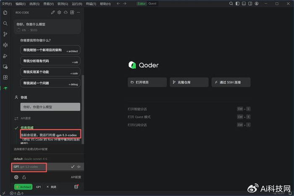This screenshot has width=294, height=196.
Task: Open remote connection icon in status bar
Action: 4,193
